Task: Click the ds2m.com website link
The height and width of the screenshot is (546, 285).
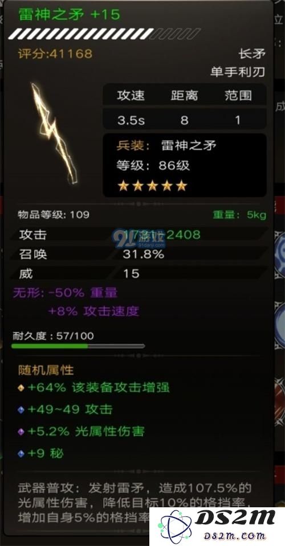Action: [235, 536]
